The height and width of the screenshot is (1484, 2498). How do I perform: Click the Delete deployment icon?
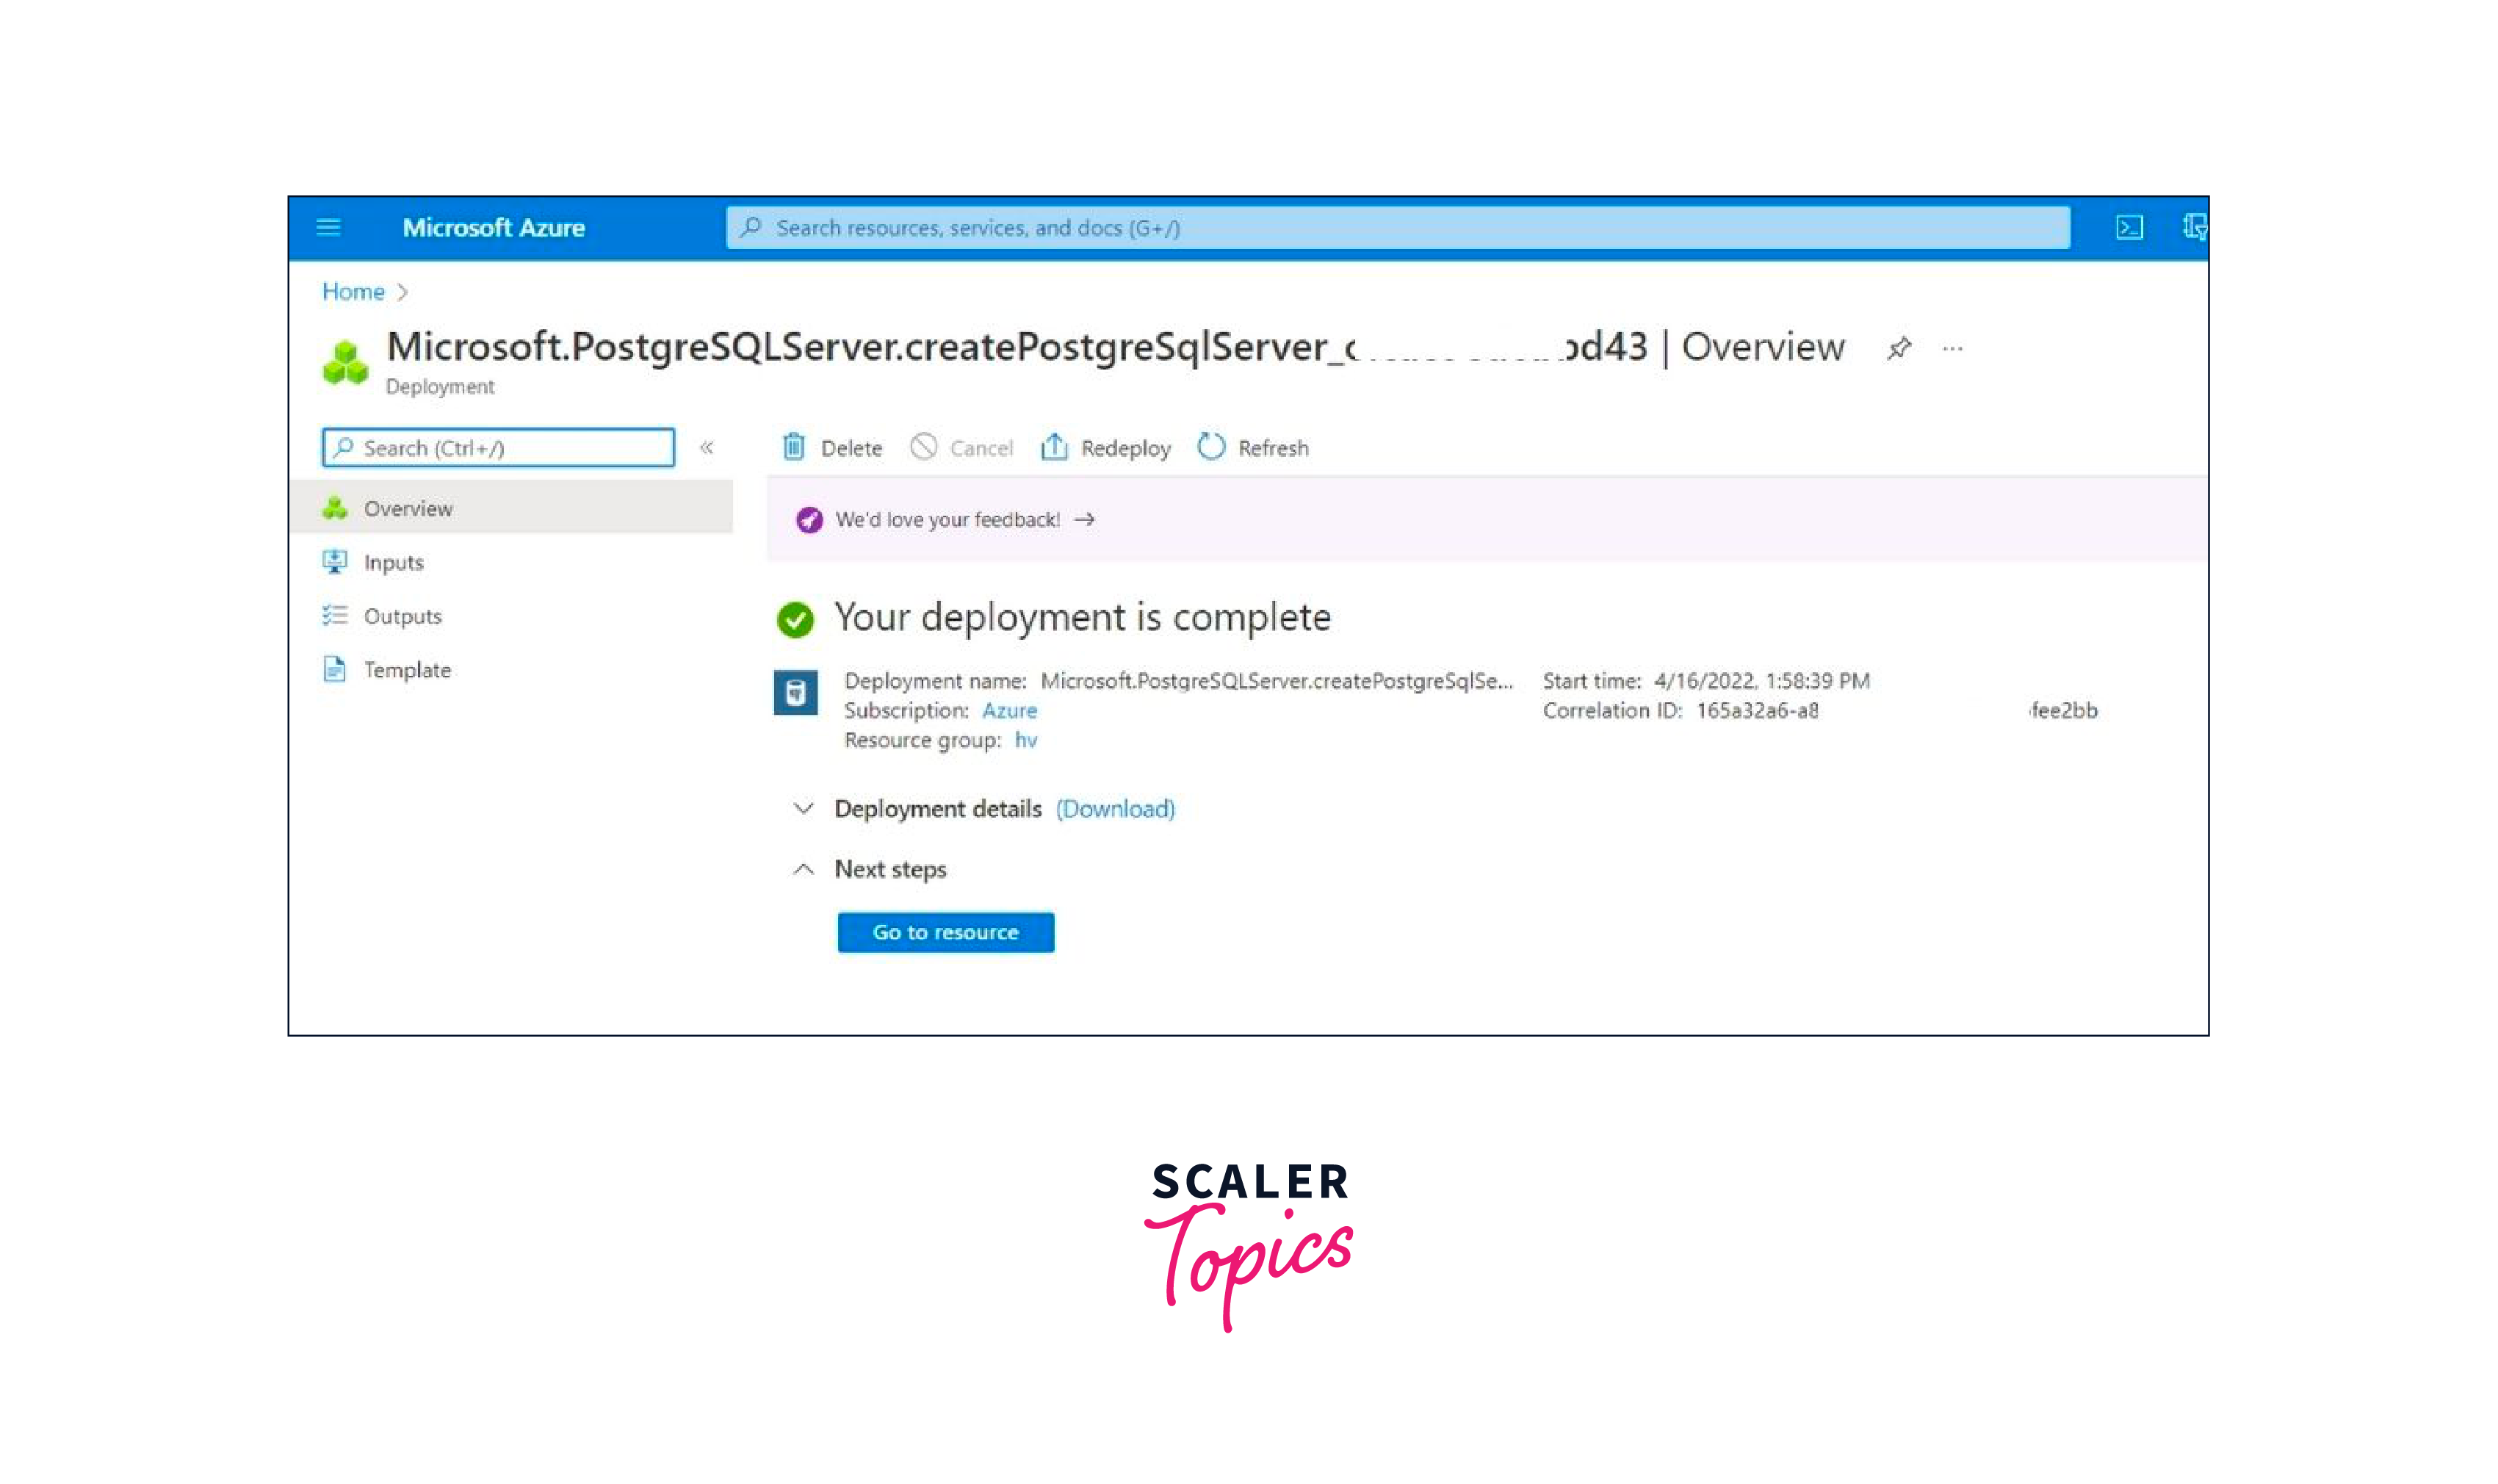coord(796,447)
